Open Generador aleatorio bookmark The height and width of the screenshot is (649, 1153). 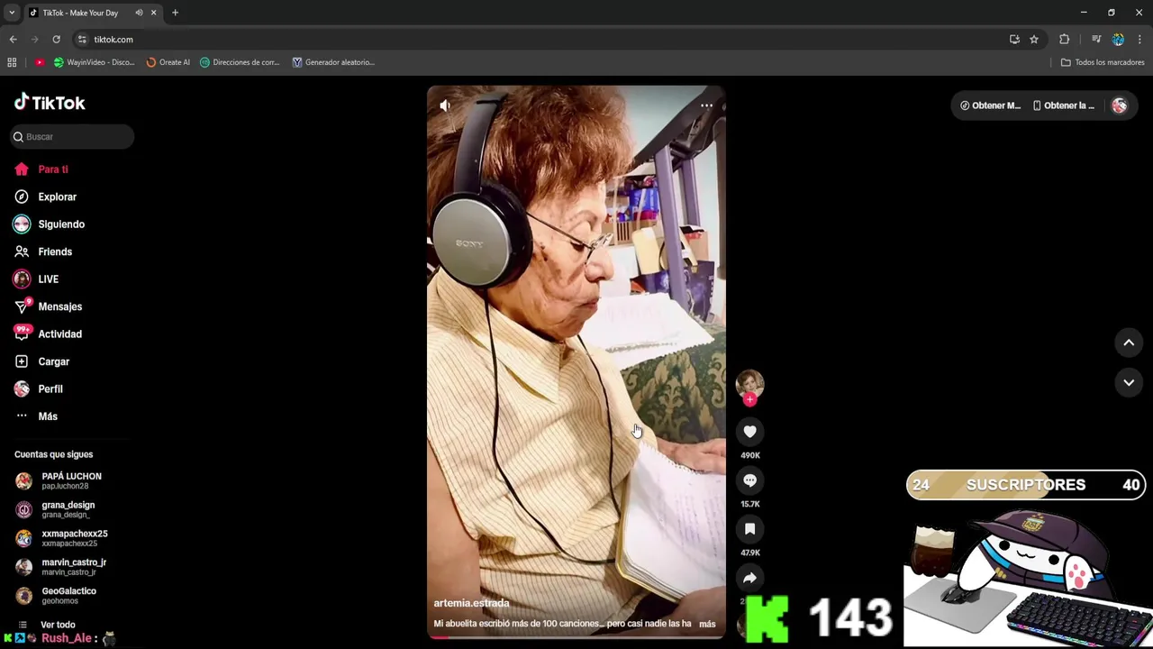tap(333, 62)
